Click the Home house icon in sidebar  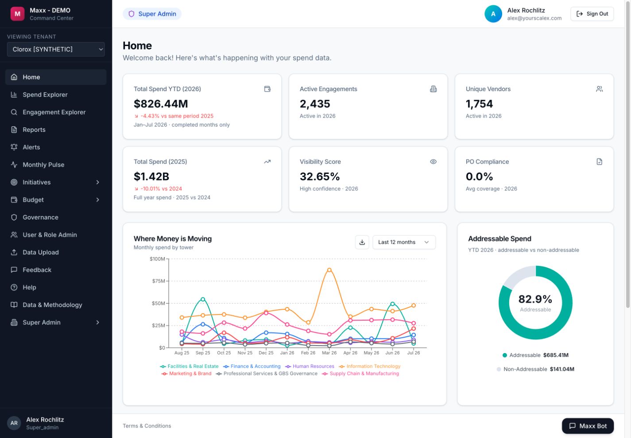click(x=14, y=77)
